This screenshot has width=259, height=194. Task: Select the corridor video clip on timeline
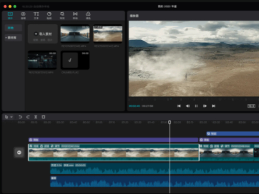pos(226,152)
